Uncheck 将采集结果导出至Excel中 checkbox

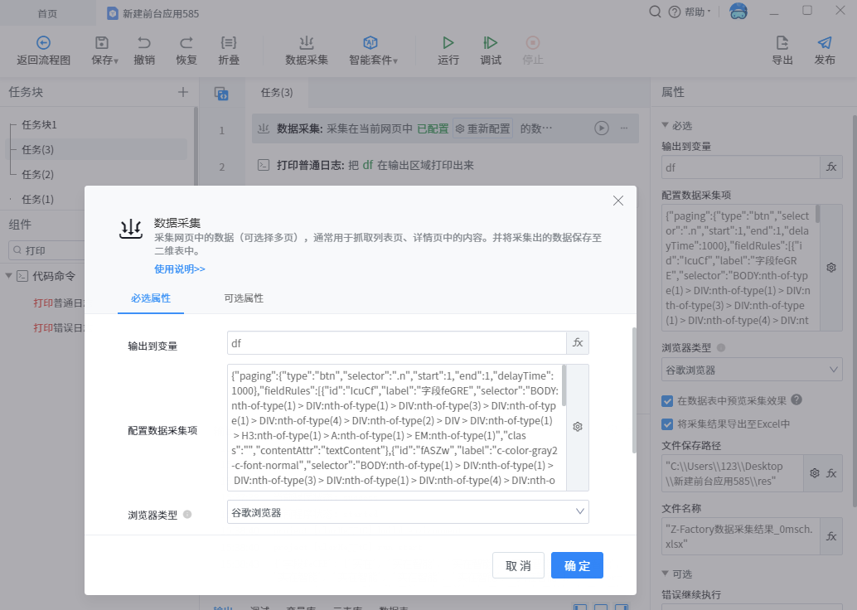coord(667,424)
